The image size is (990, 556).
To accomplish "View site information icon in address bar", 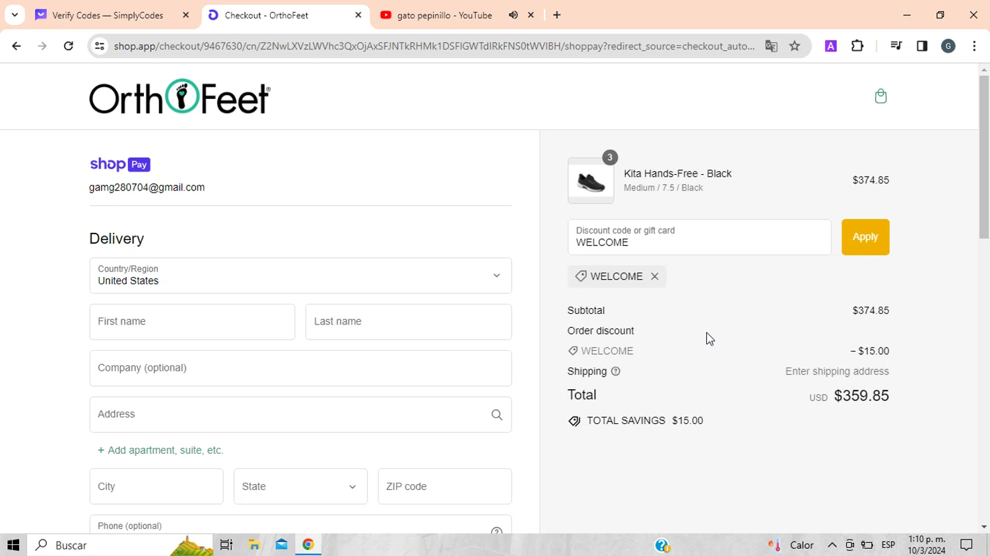I will point(100,46).
